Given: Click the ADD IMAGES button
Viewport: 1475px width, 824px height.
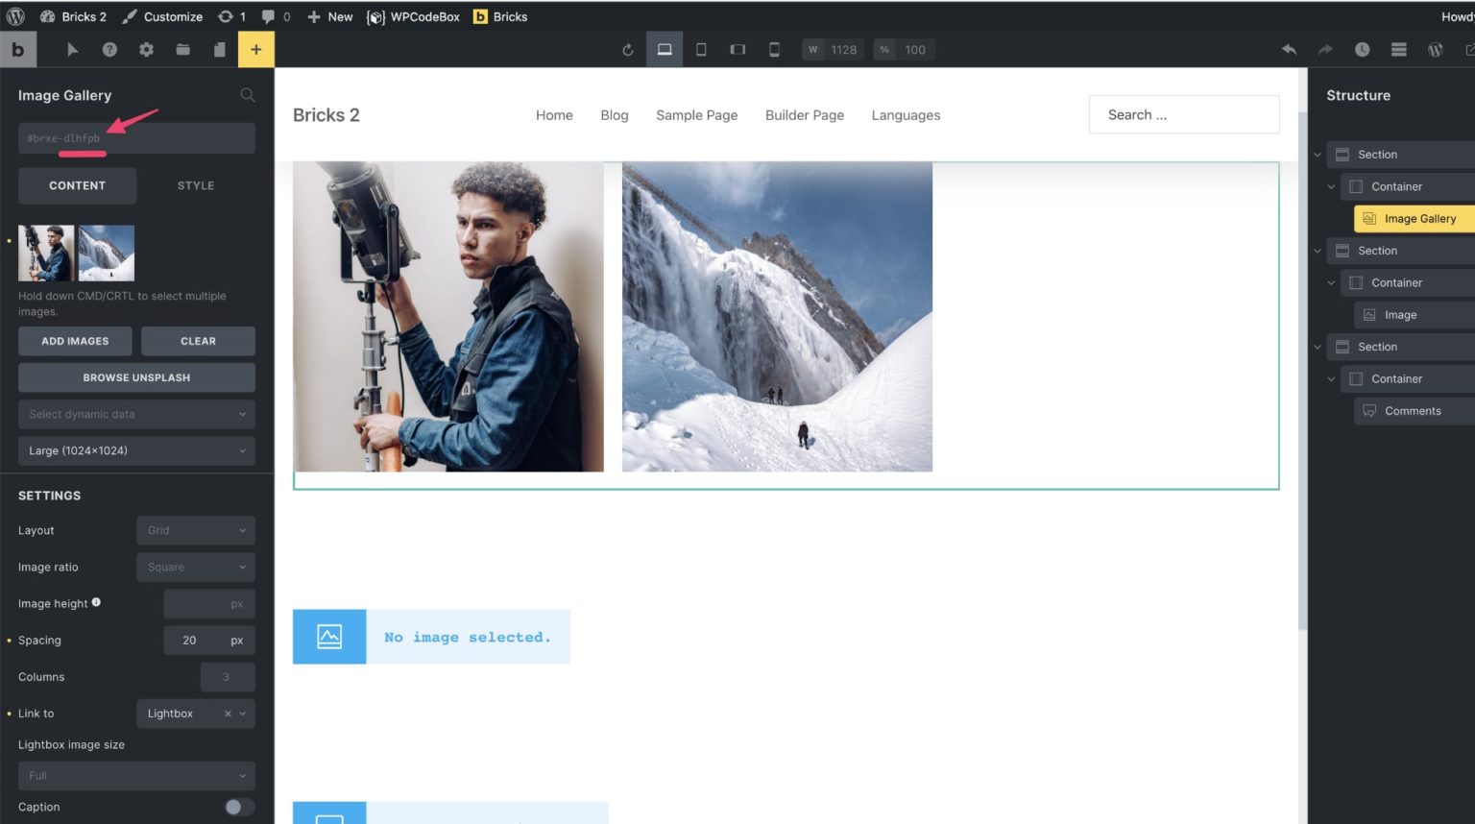Looking at the screenshot, I should click(x=74, y=341).
